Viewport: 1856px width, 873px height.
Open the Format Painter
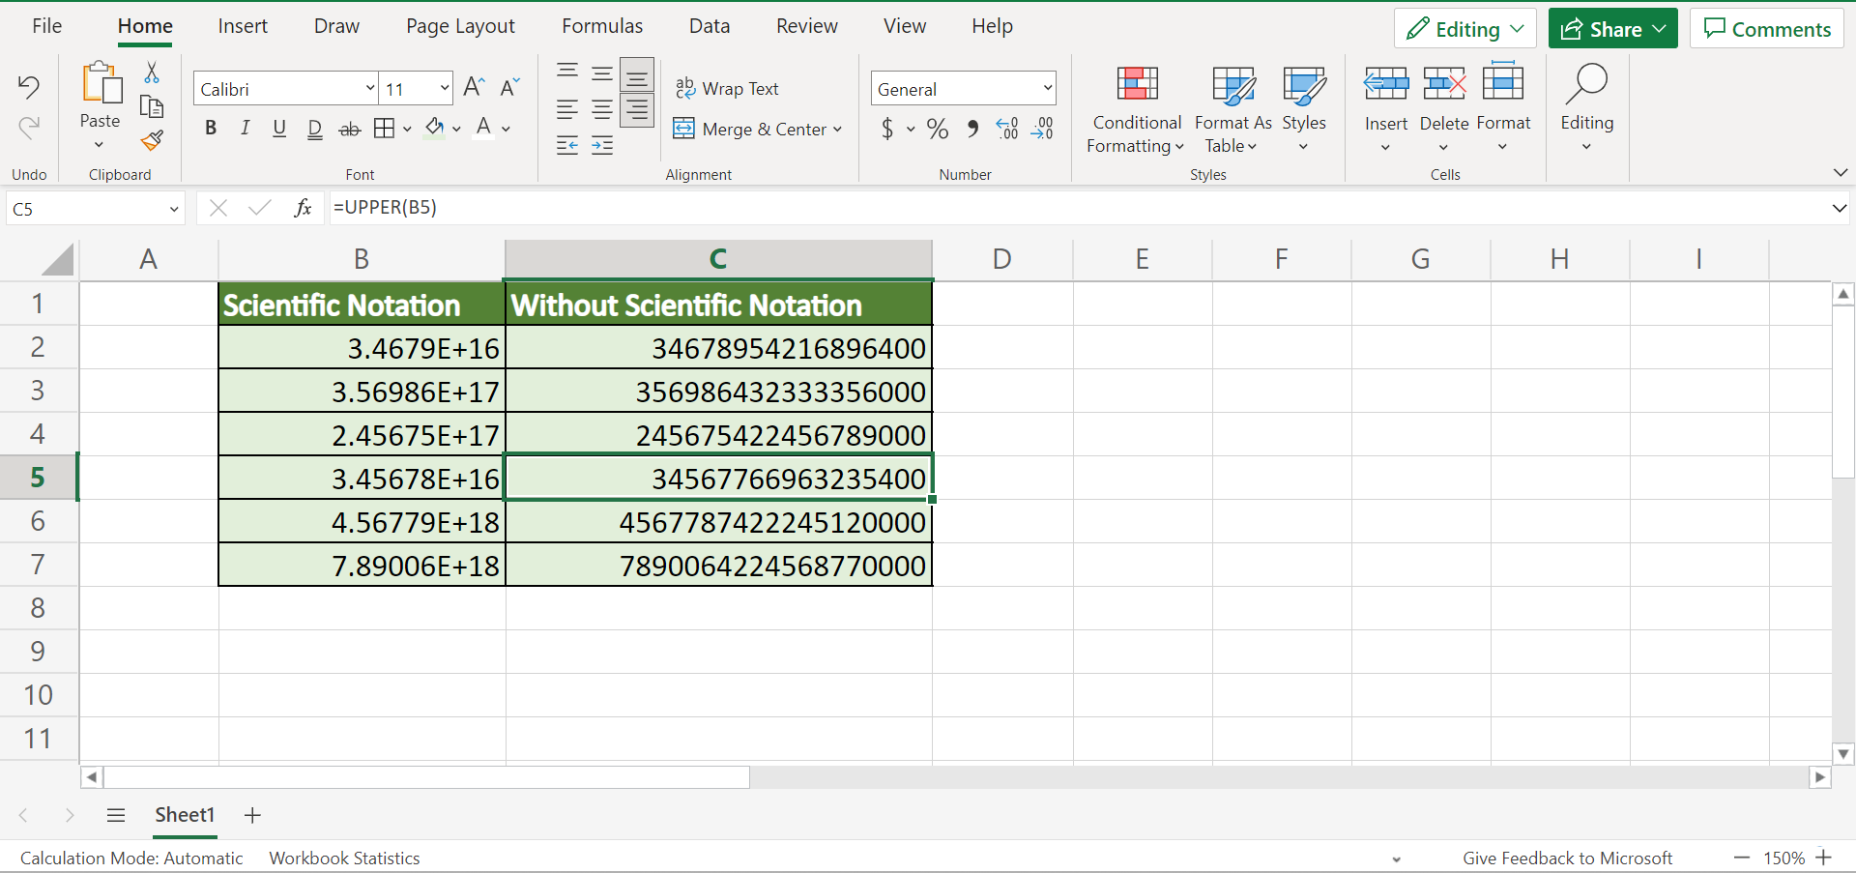pyautogui.click(x=152, y=141)
